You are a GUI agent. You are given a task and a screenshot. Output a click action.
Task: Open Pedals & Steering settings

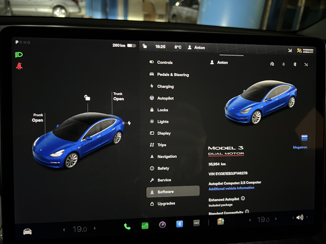tap(169, 75)
